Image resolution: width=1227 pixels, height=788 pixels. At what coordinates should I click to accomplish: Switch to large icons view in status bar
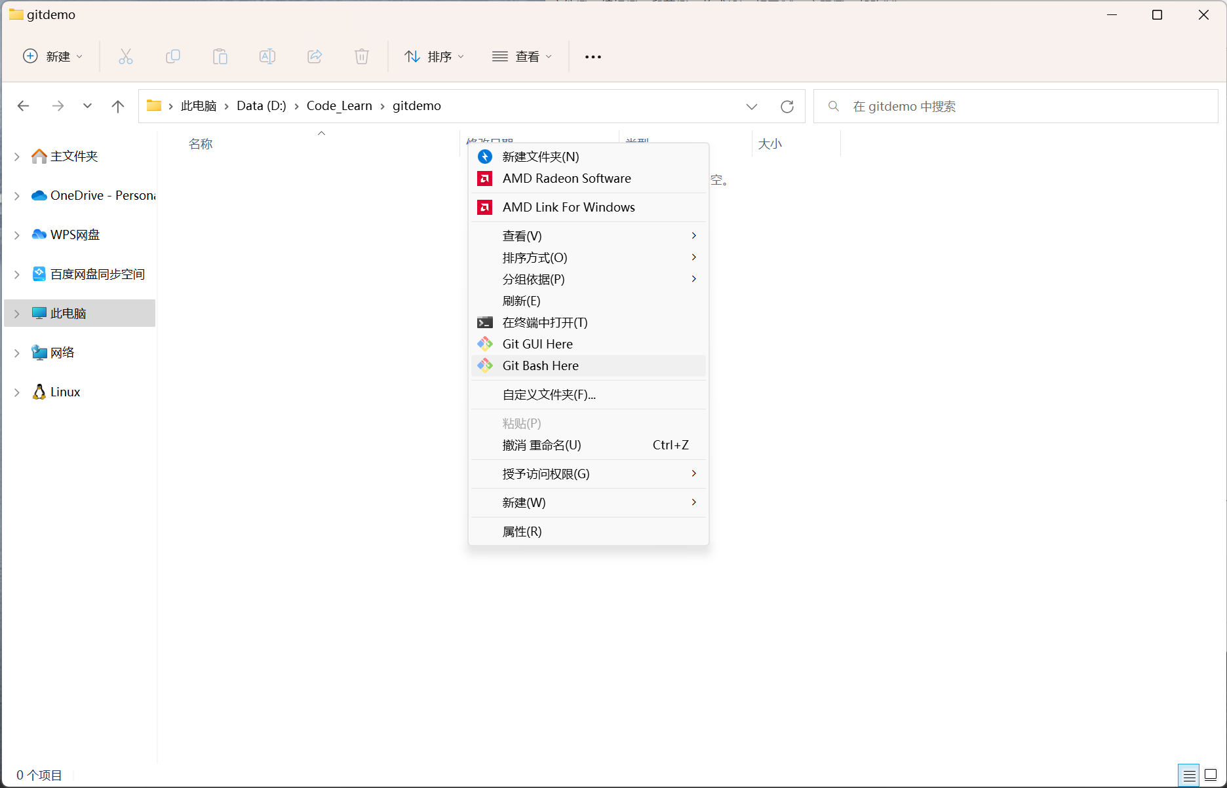coord(1211,776)
